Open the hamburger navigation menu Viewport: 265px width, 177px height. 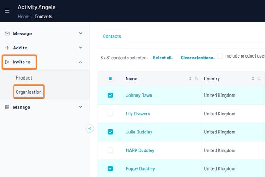(7, 11)
